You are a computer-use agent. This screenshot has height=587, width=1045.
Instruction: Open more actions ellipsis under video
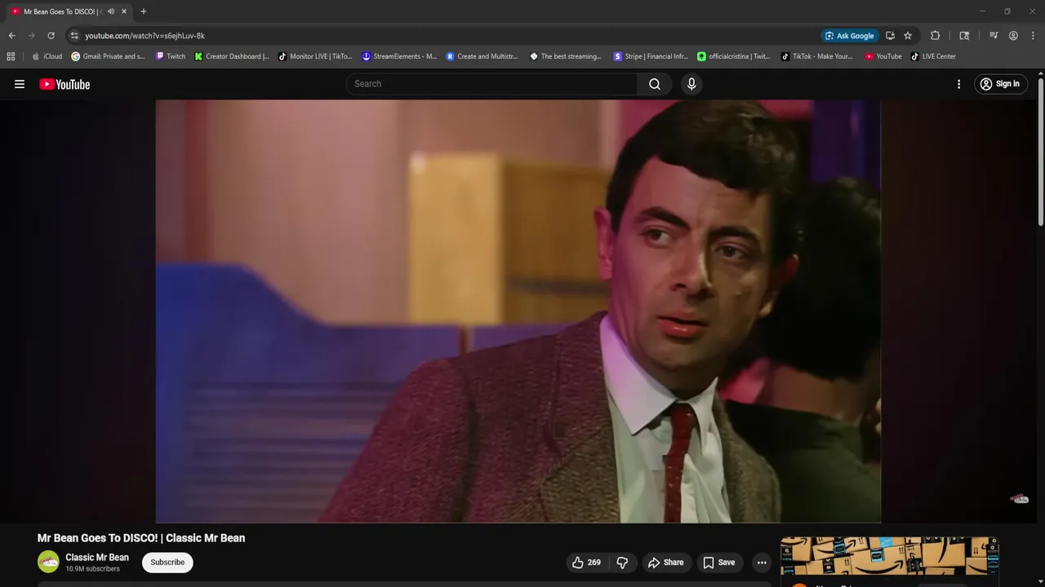[x=762, y=563]
